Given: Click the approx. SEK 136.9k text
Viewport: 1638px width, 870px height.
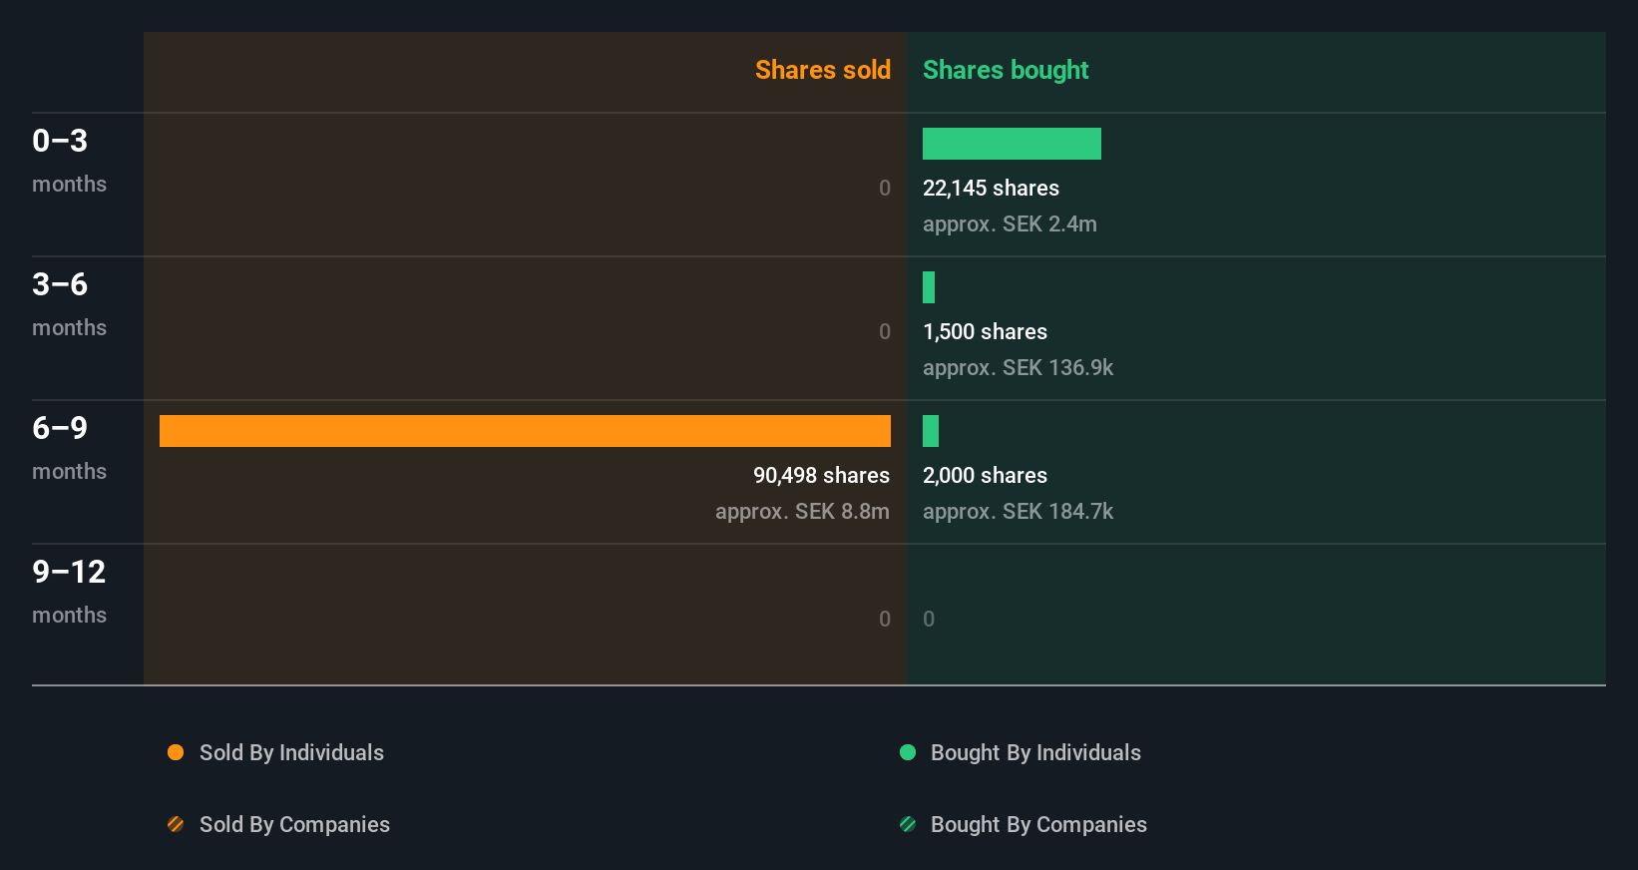Looking at the screenshot, I should [x=1018, y=368].
